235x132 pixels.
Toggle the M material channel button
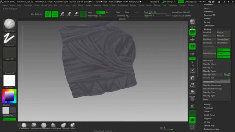[107, 12]
